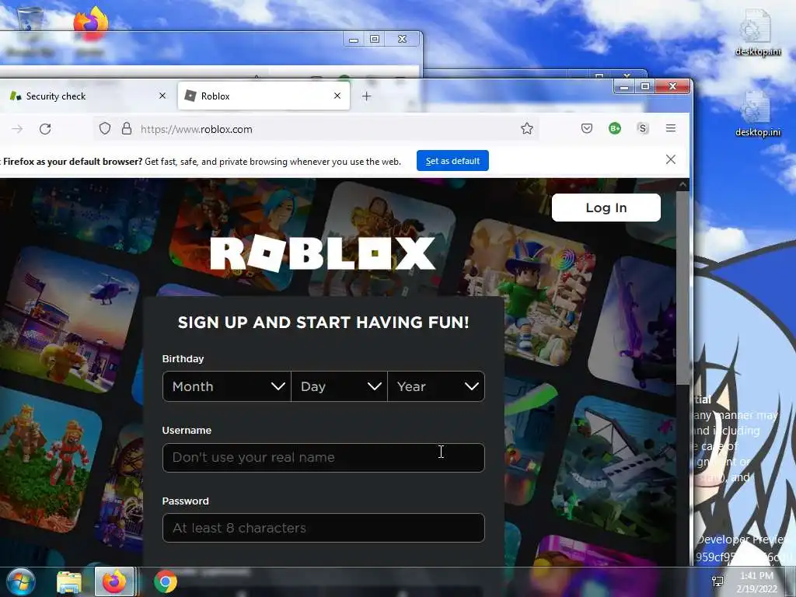Image resolution: width=796 pixels, height=597 pixels.
Task: Open the Pocket save icon
Action: (587, 128)
